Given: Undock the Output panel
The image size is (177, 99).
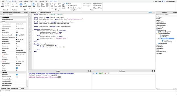Looking at the screenshot, I should pos(89,71).
